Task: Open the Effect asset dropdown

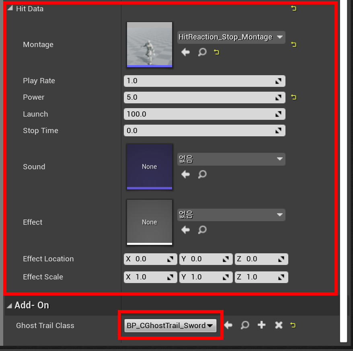Action: point(231,215)
